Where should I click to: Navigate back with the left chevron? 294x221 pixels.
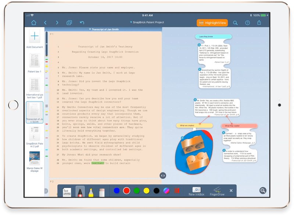pos(45,23)
